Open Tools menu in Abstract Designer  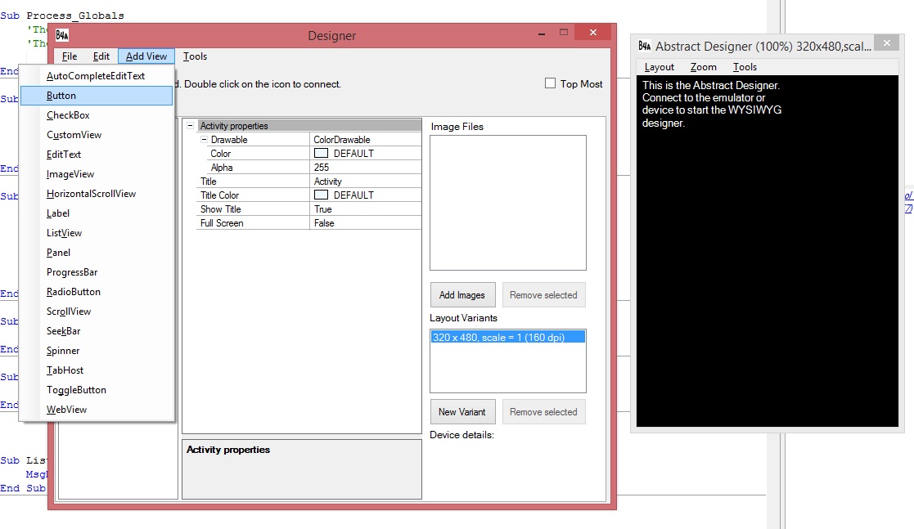[x=745, y=67]
